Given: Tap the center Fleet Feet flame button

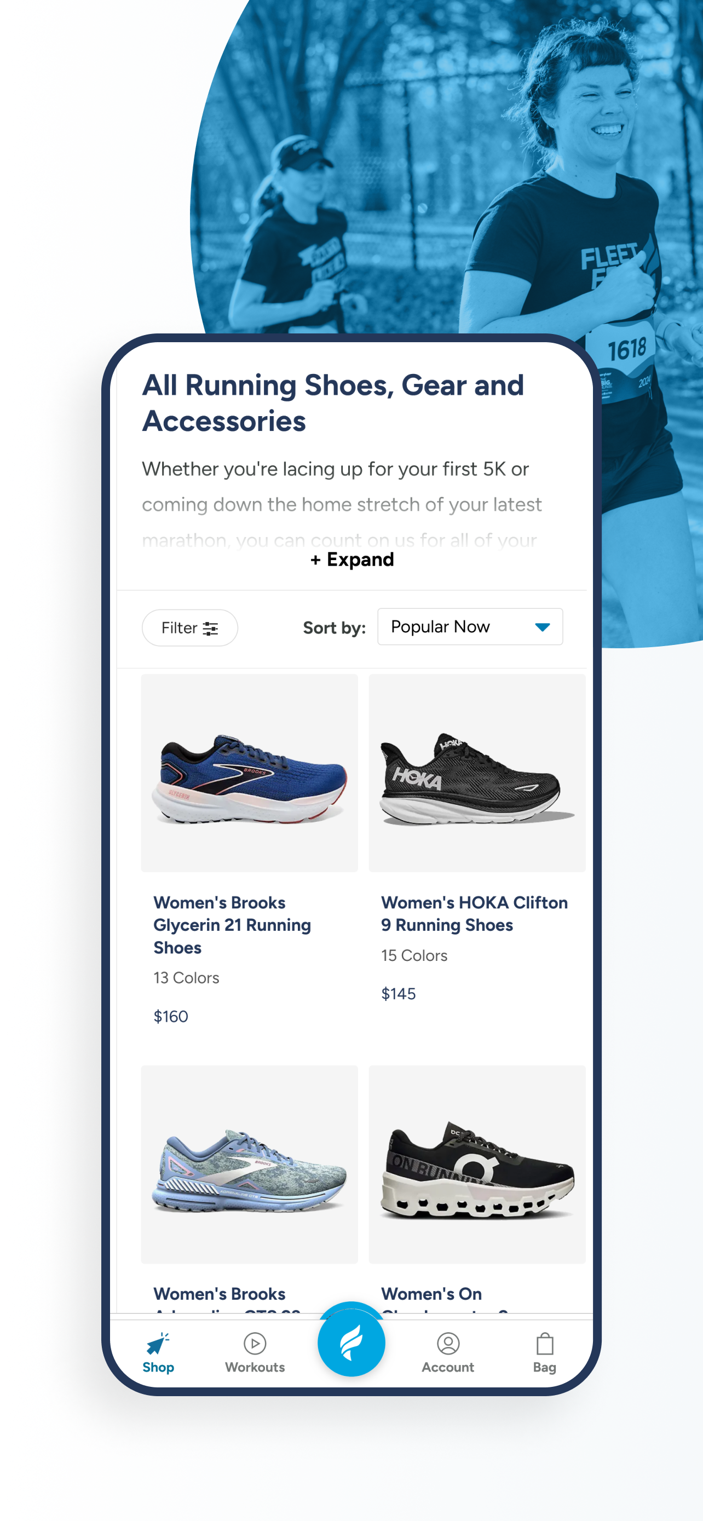Looking at the screenshot, I should [351, 1342].
